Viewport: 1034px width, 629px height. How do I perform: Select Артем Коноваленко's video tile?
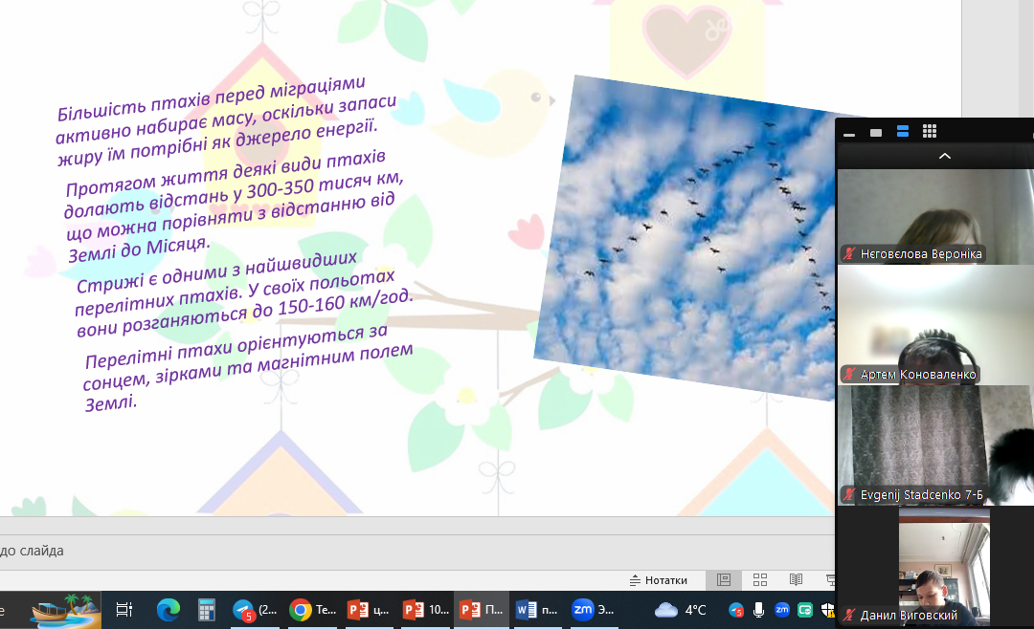point(935,325)
